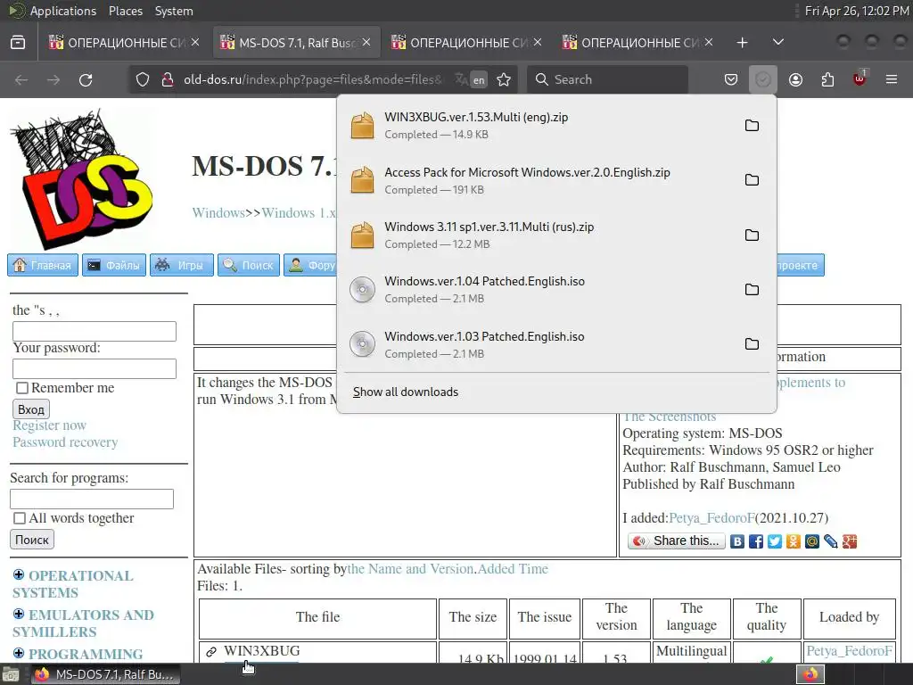Click the browser Search box

pos(607,79)
